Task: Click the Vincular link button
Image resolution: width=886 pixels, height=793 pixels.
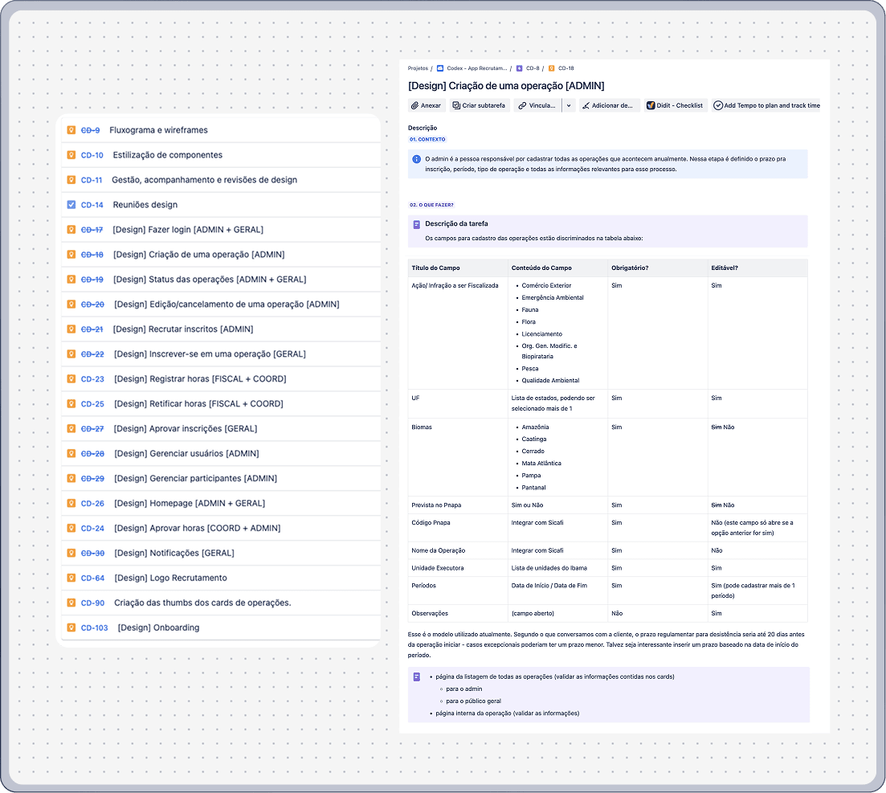Action: click(537, 105)
